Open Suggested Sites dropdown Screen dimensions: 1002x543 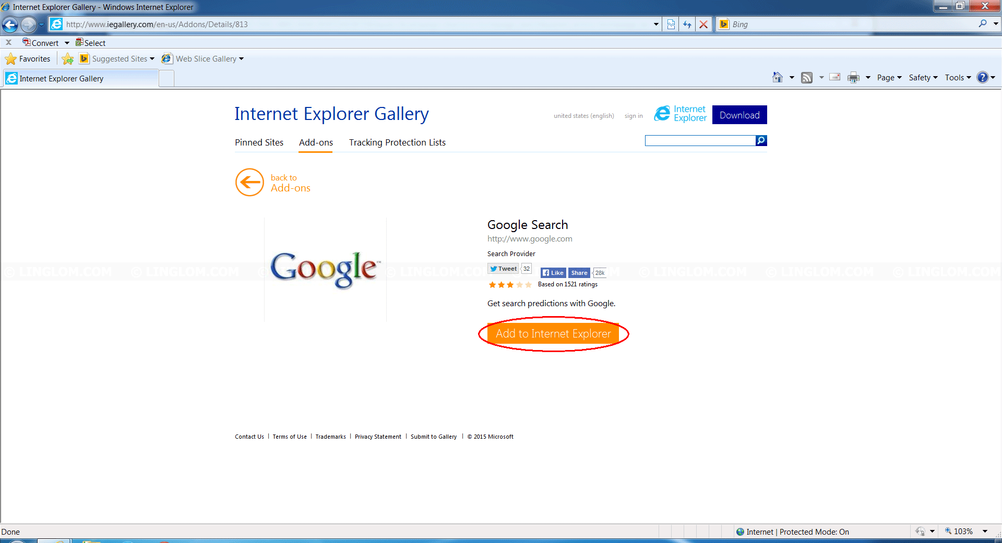click(117, 59)
